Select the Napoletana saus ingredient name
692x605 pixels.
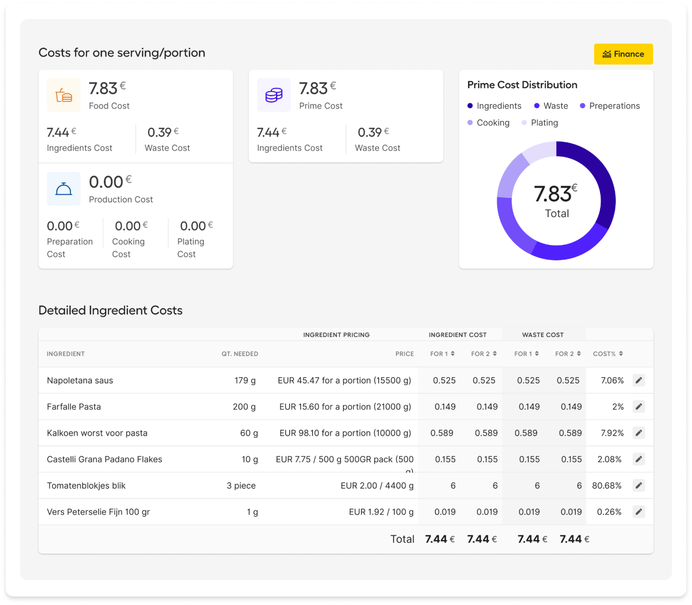pos(80,380)
